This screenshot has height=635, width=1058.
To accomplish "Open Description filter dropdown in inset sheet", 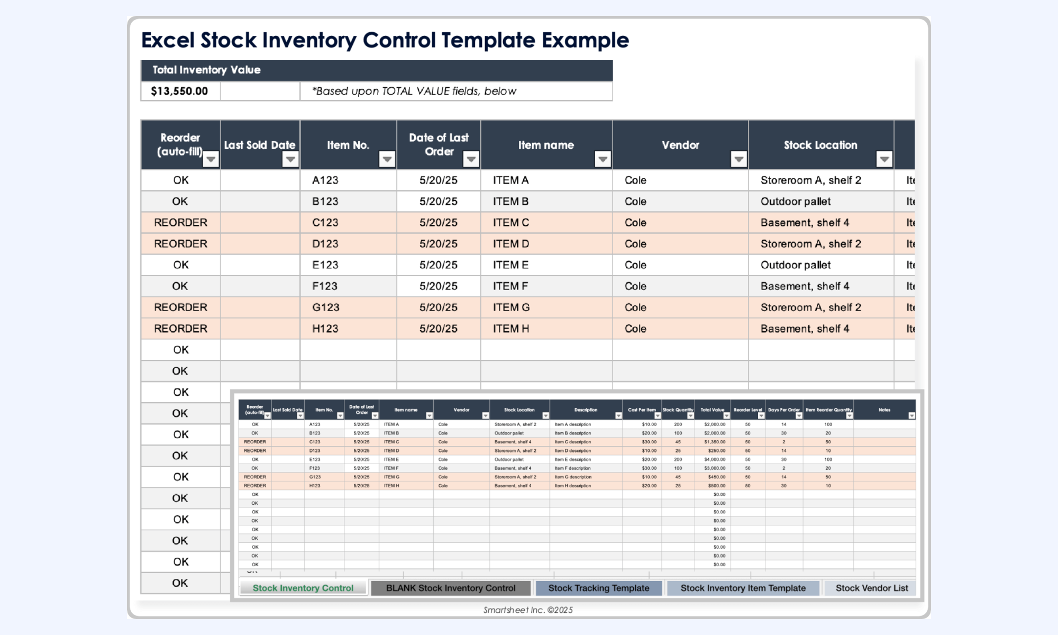I will (x=618, y=416).
